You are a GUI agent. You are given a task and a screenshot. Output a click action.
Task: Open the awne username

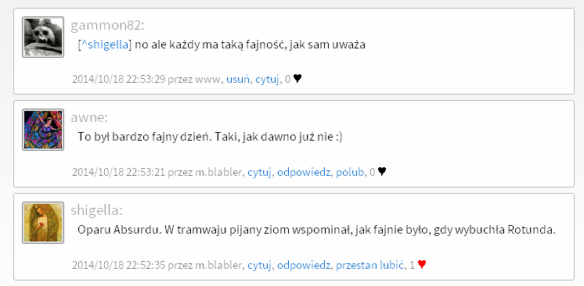89,118
